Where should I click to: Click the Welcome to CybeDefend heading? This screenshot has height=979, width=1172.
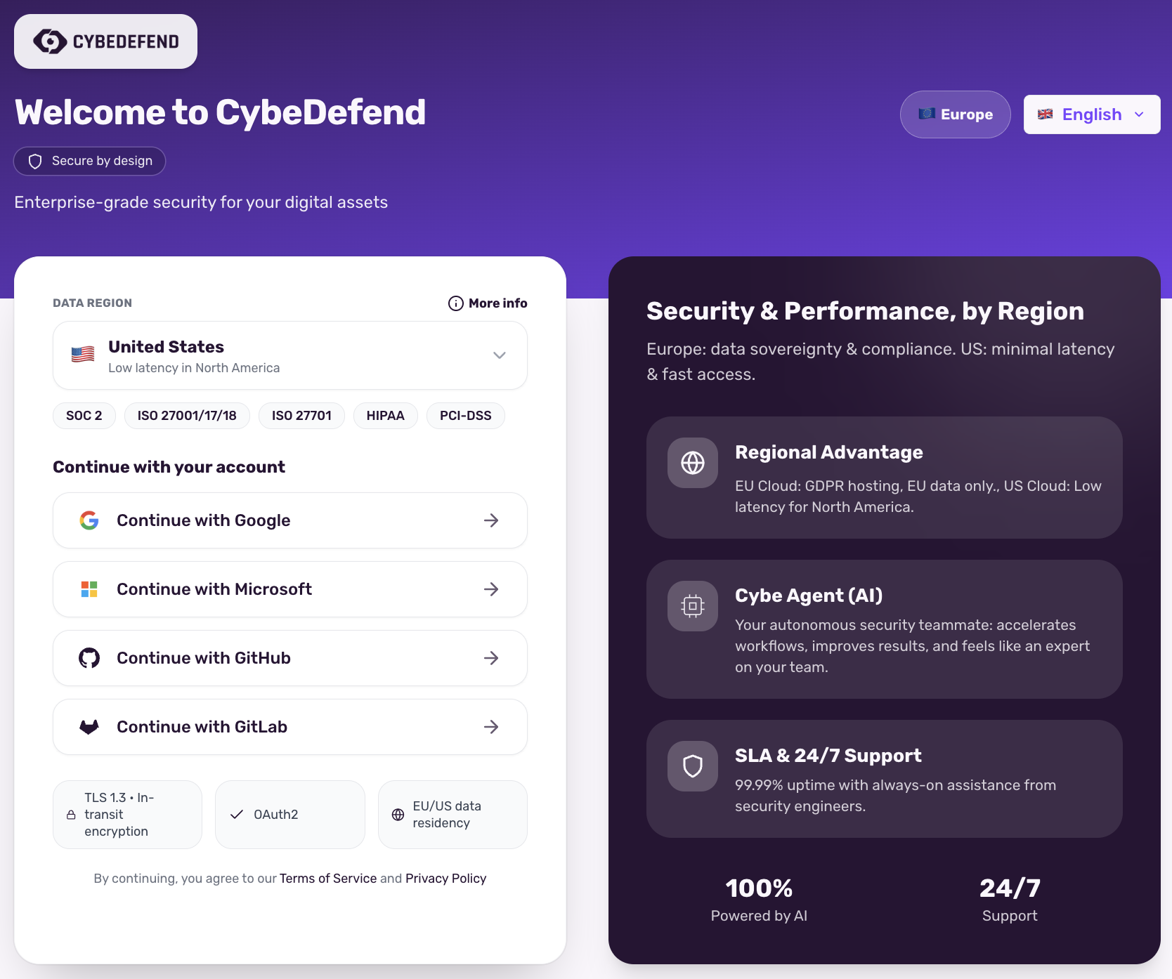tap(221, 112)
